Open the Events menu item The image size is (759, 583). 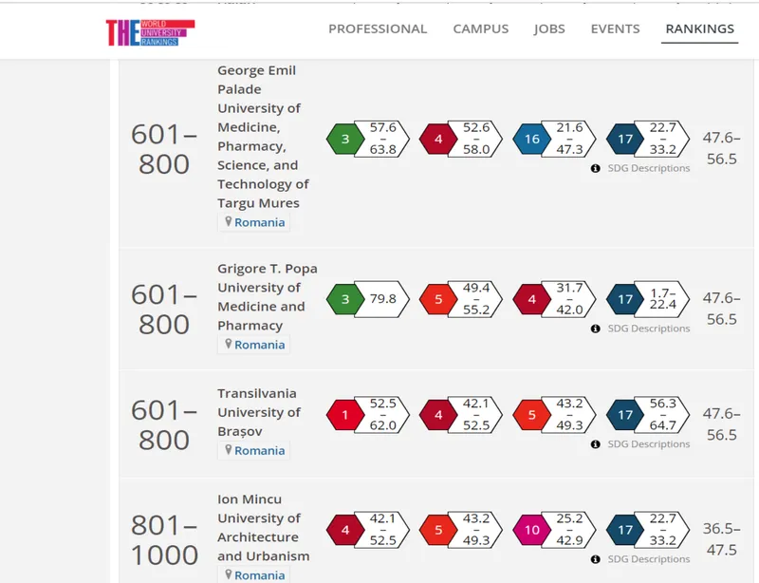615,28
